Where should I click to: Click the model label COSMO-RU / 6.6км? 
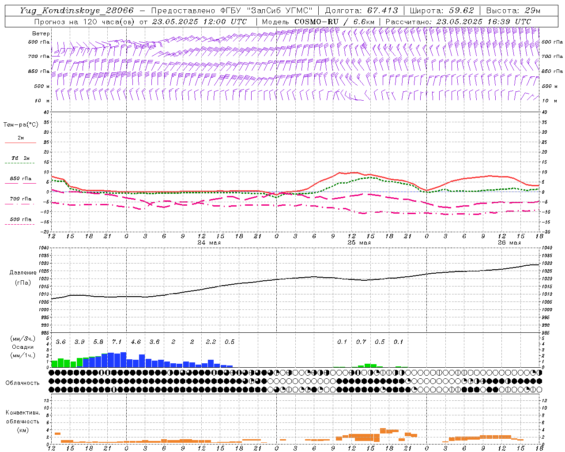coord(334,22)
